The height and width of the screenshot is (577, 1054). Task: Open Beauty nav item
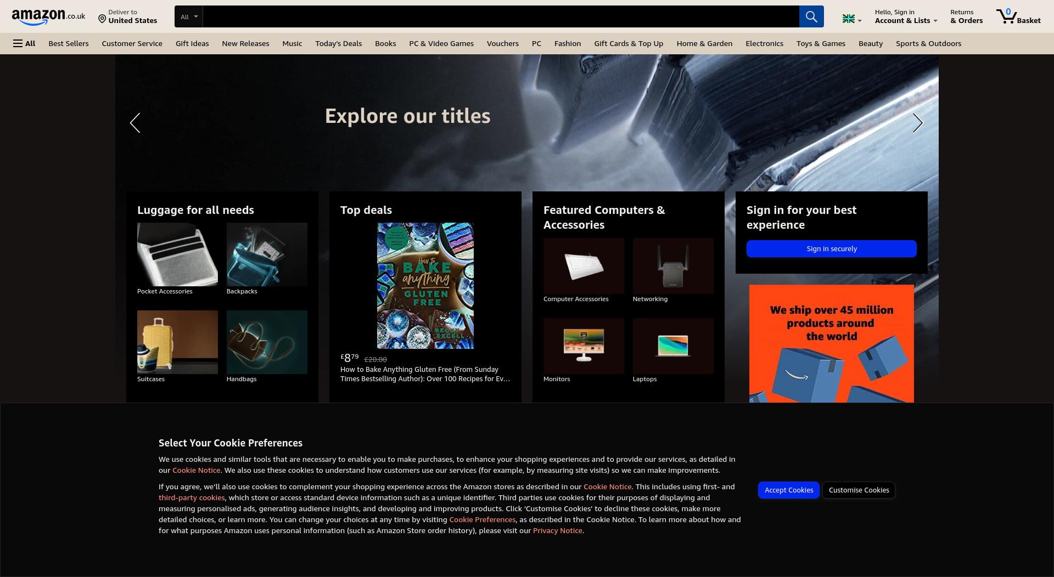click(871, 43)
